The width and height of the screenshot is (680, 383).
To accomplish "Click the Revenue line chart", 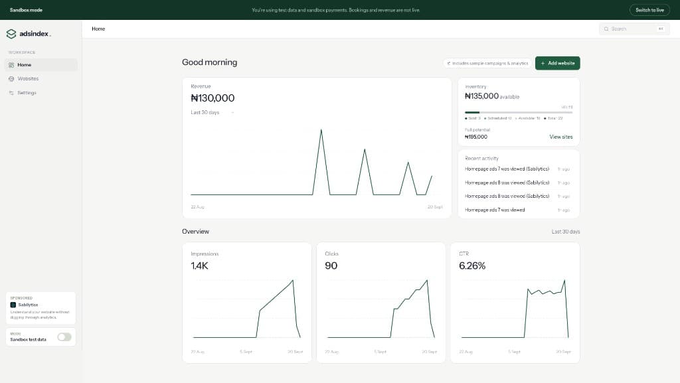I will [317, 163].
